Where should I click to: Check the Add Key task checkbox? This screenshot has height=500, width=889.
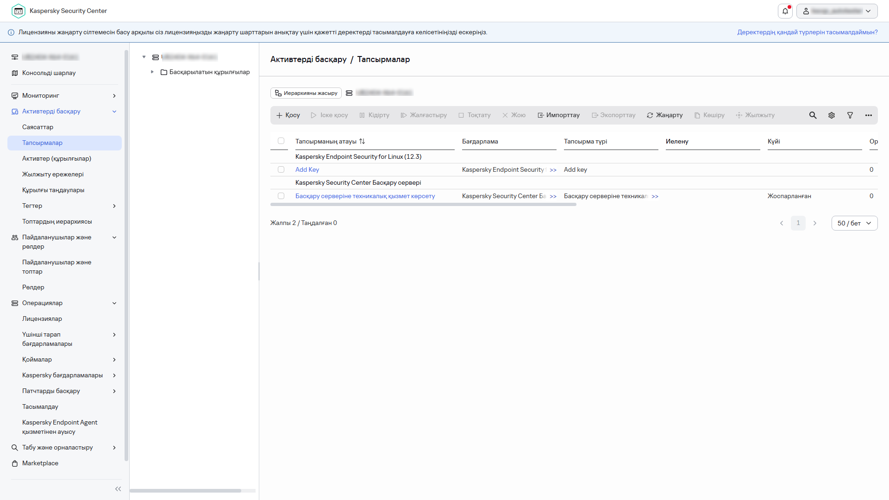(281, 169)
